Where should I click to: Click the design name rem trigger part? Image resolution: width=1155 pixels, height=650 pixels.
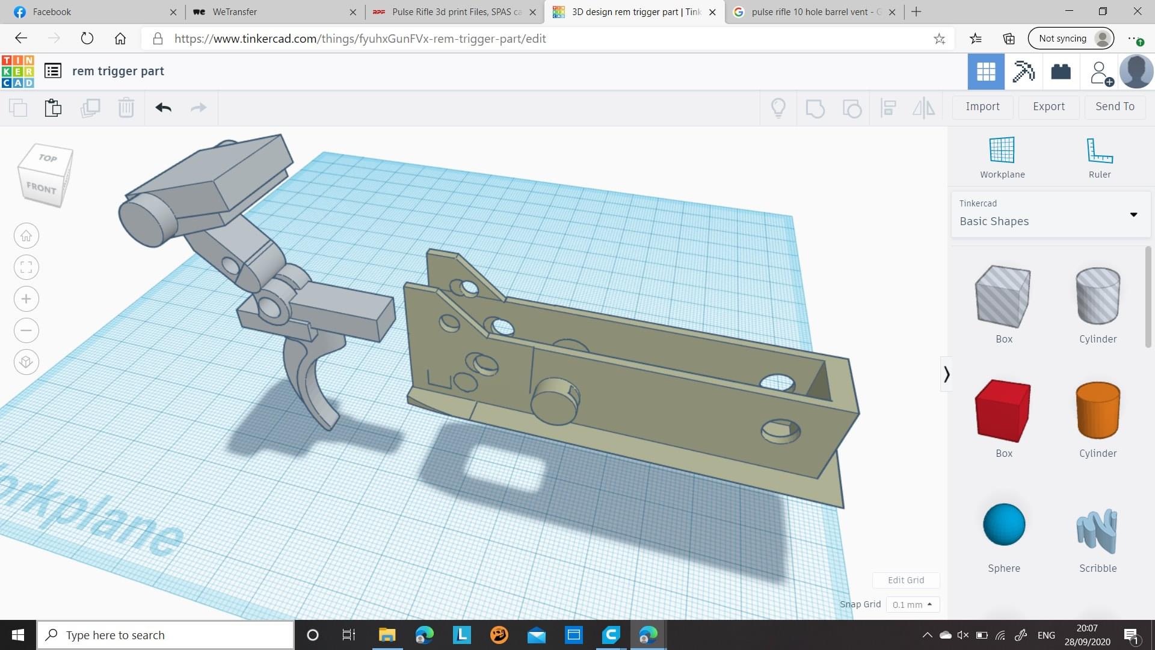(118, 71)
